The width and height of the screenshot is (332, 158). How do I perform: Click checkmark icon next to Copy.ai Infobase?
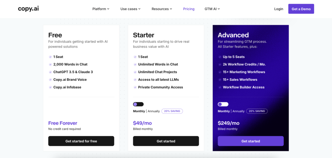[50, 87]
